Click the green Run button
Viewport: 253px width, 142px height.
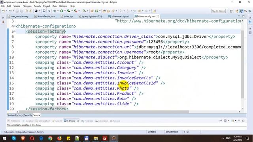[62, 11]
